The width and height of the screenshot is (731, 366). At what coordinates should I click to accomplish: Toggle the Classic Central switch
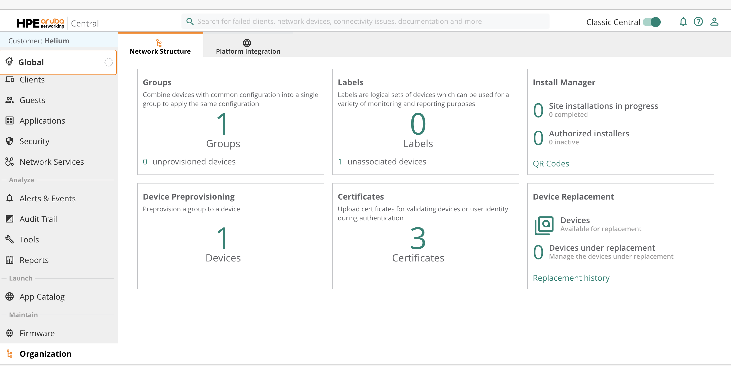point(651,22)
